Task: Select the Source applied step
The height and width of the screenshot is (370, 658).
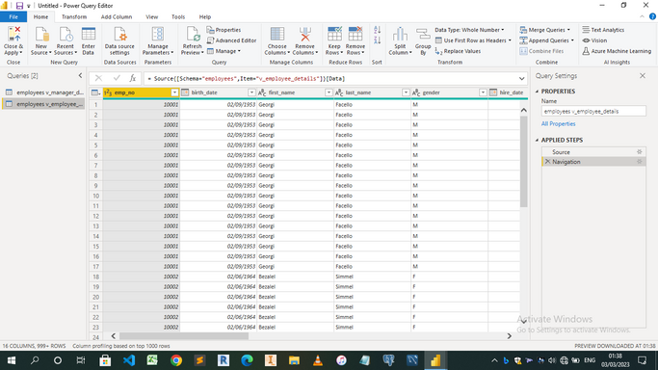Action: point(593,152)
